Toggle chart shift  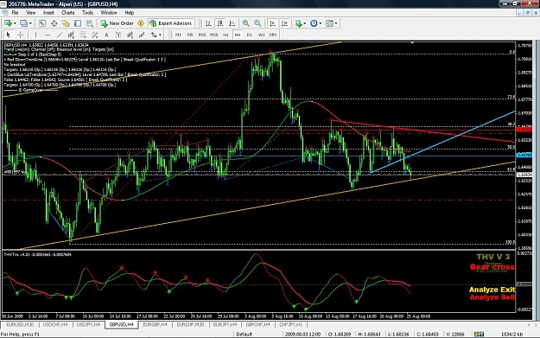coord(284,23)
